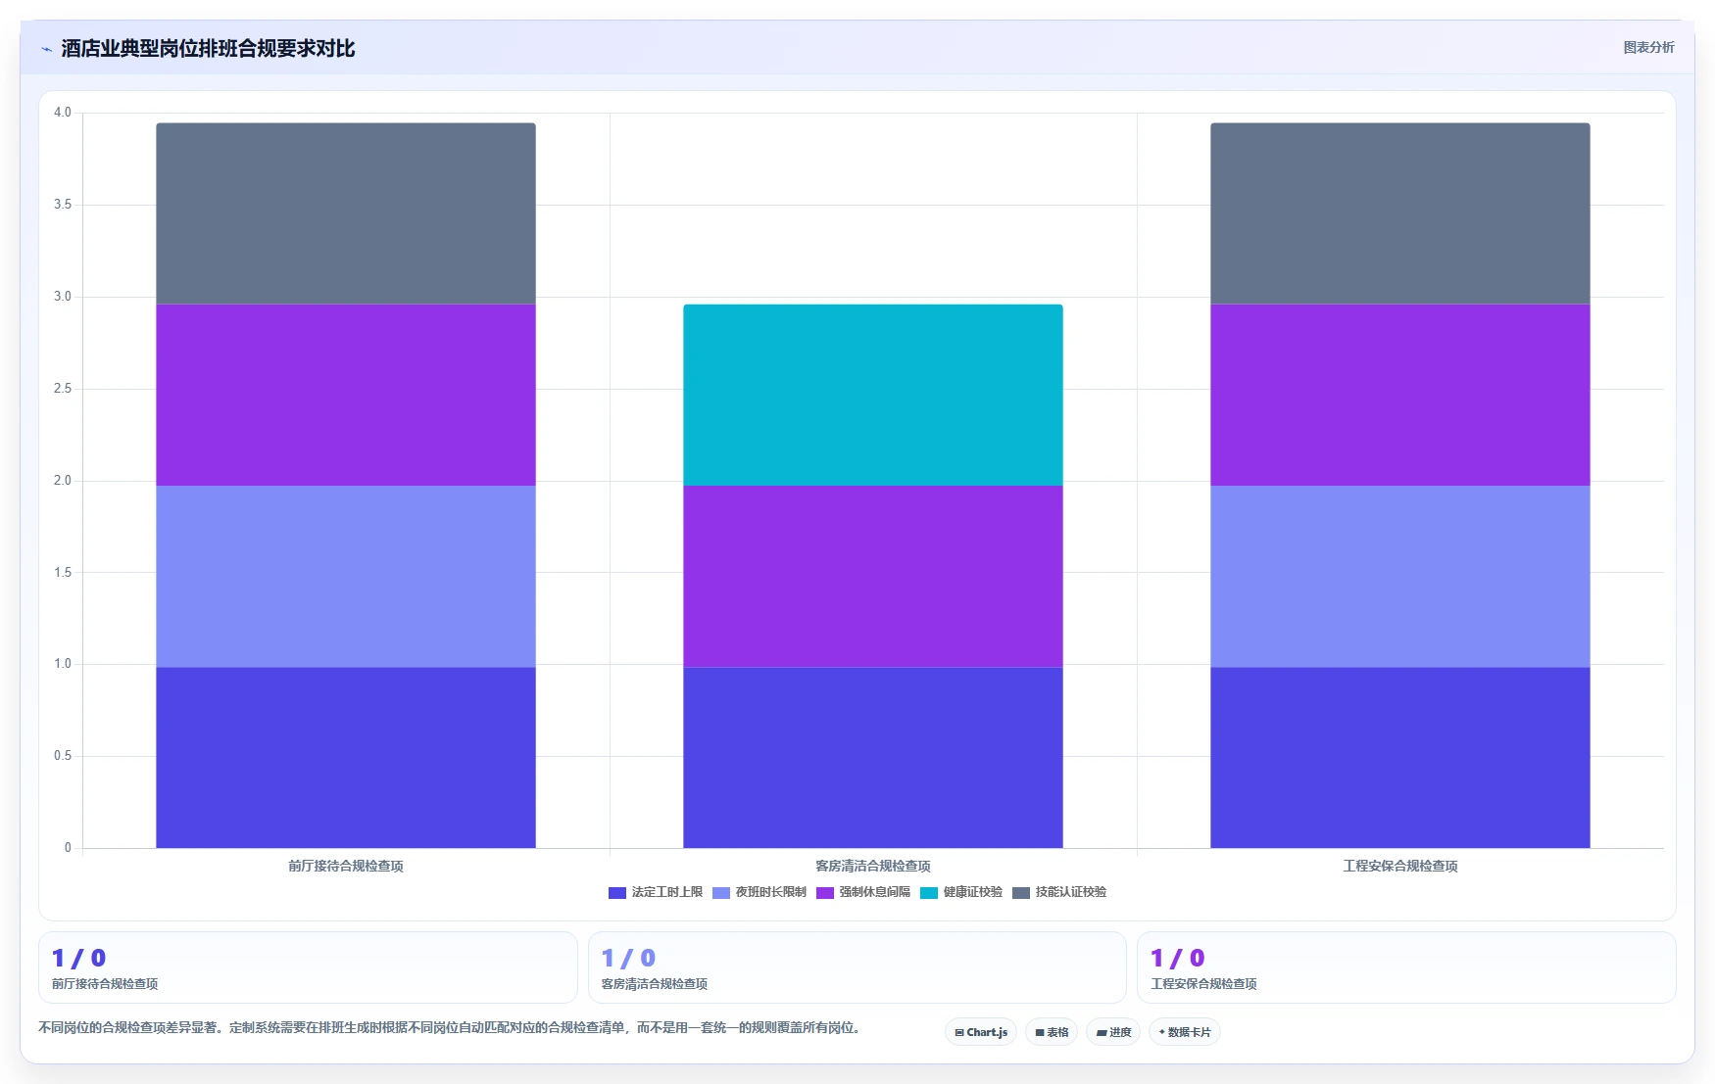Click the 技能认证校验 segment of 前厅接待 bar
The height and width of the screenshot is (1084, 1715).
tap(346, 213)
